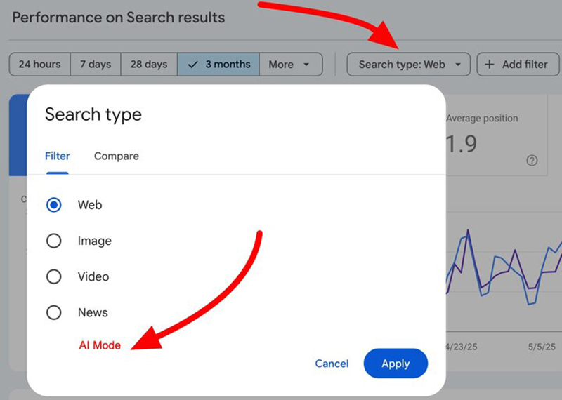The image size is (562, 400).
Task: Click the plus icon in Add filter
Action: point(490,65)
